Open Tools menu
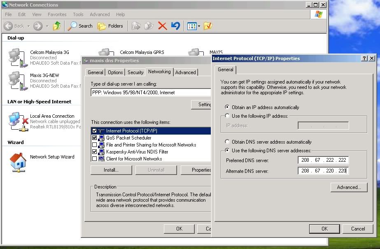This screenshot has width=380, height=249. [78, 14]
